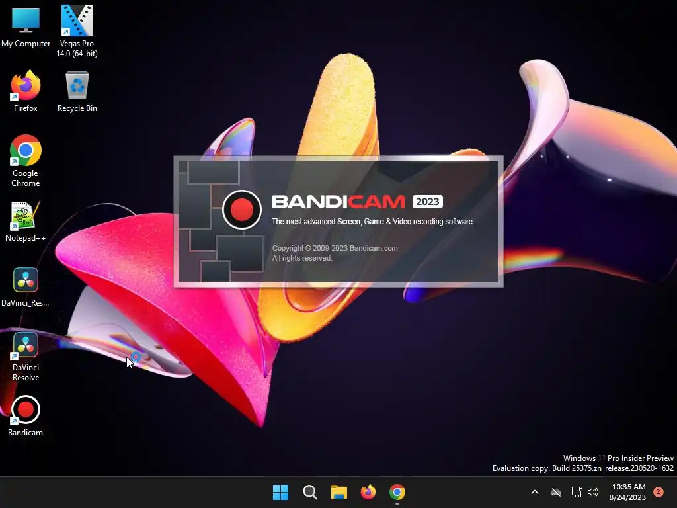Select the DaVinci_Res... installer icon
The width and height of the screenshot is (677, 508).
coord(26,287)
